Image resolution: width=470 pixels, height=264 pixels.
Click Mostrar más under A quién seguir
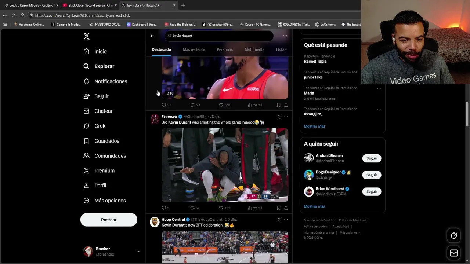(314, 206)
